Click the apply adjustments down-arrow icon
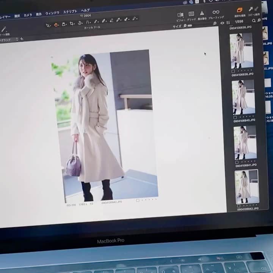This screenshot has height=273, width=273. (x=256, y=8)
